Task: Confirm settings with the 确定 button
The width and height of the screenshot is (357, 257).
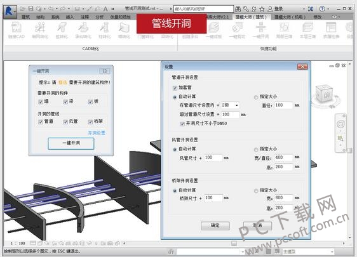Action: coord(215,226)
